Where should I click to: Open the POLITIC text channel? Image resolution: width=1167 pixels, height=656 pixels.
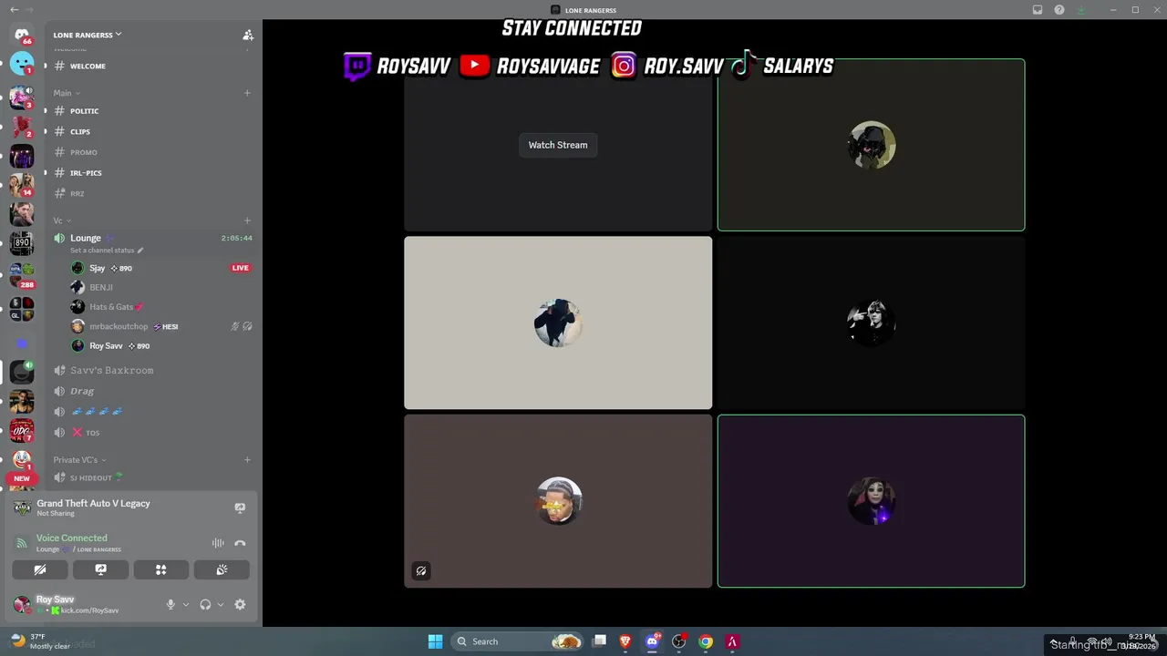152,111
